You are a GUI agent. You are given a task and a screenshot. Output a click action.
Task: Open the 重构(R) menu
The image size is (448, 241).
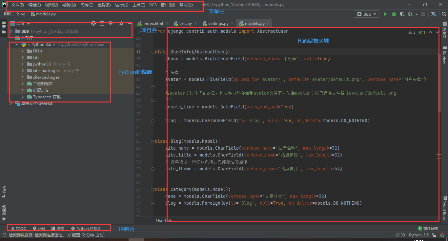[x=104, y=5]
